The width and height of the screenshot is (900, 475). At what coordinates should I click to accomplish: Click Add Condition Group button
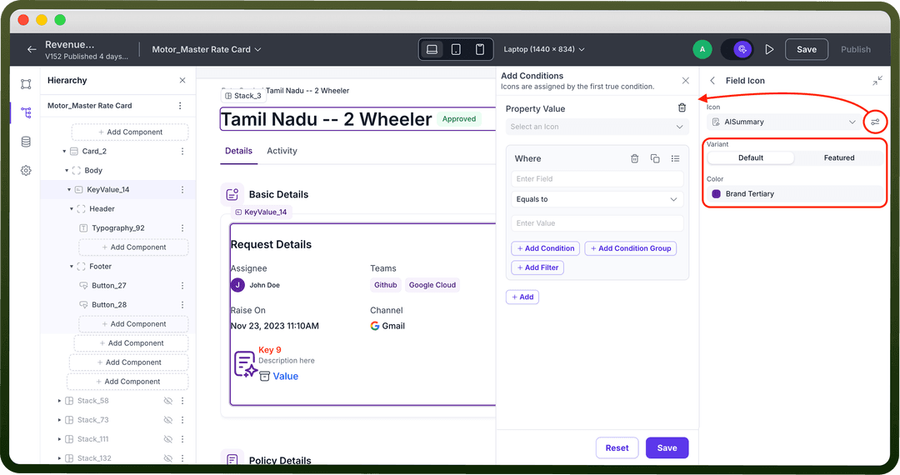[631, 248]
